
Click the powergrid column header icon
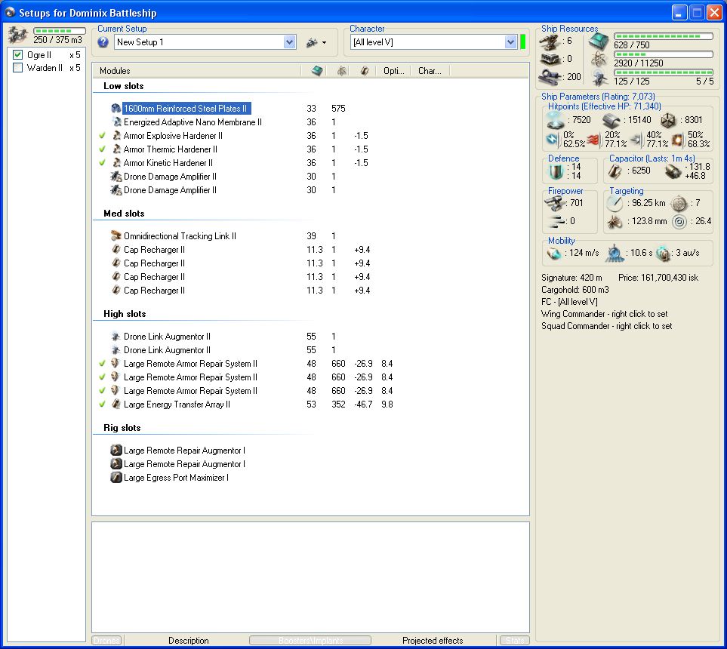click(342, 71)
